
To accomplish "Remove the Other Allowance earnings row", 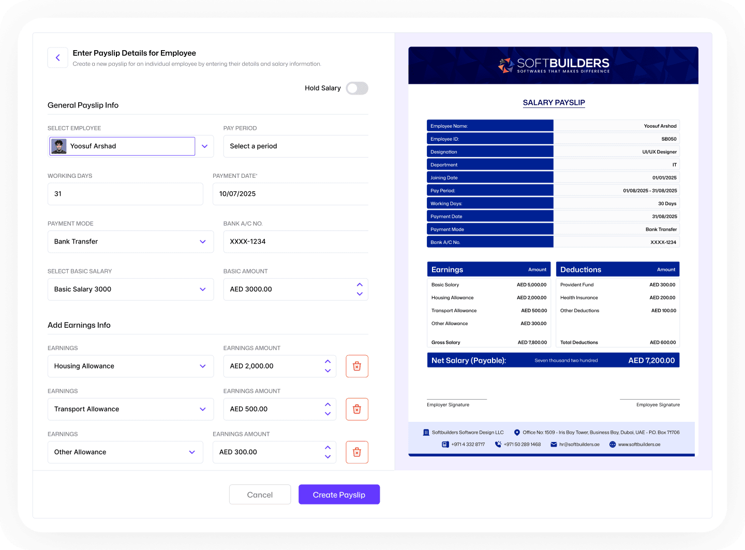I will click(356, 452).
